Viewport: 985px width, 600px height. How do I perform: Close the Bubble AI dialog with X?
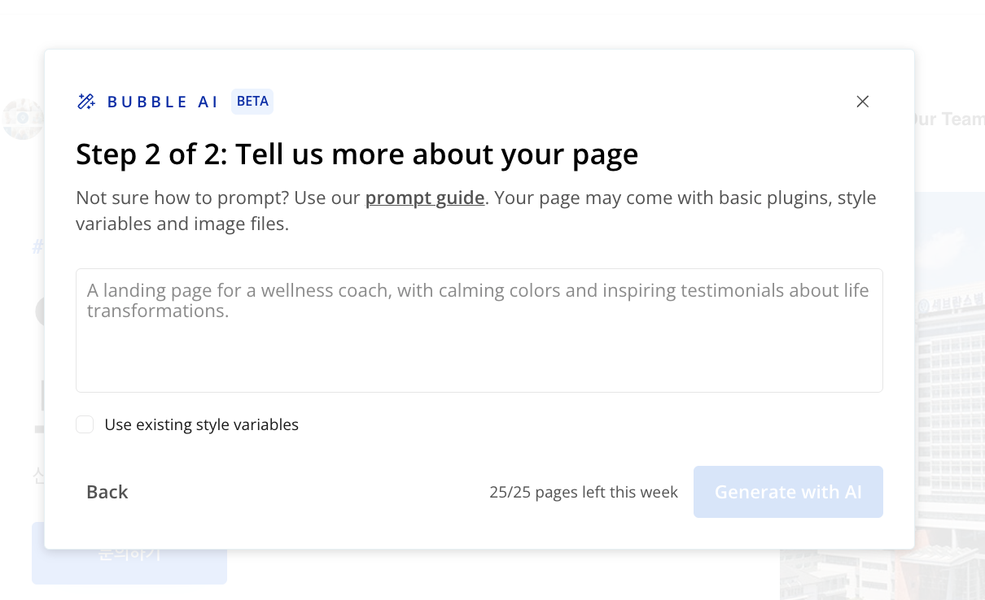tap(863, 102)
